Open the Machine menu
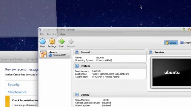This screenshot has height=107, width=191. click(52, 34)
